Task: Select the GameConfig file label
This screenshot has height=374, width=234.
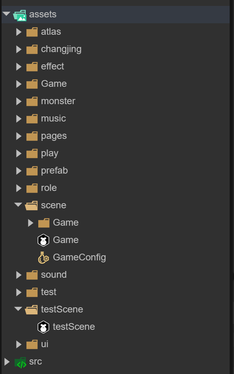Action: pyautogui.click(x=79, y=257)
